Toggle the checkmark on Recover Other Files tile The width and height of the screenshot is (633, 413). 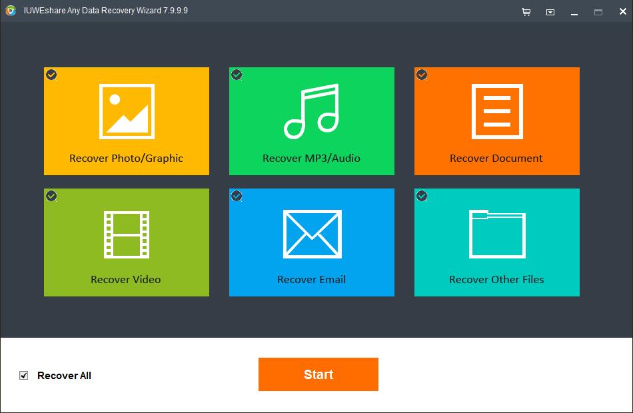click(x=420, y=197)
